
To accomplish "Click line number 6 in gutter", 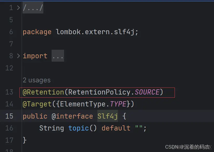I will click(11, 32).
